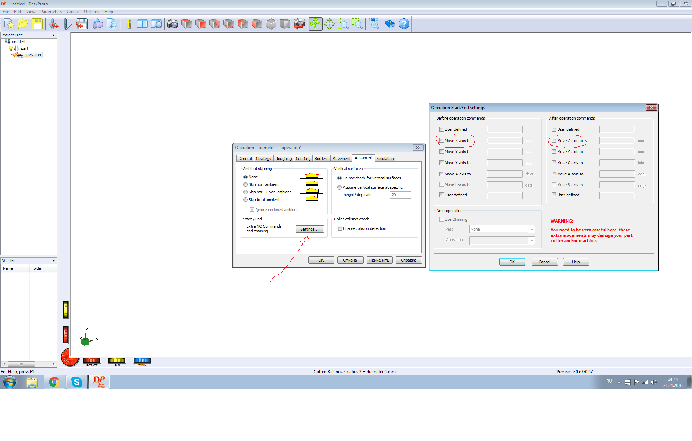Click the yellow Information icon
Image resolution: width=692 pixels, height=441 pixels.
128,24
